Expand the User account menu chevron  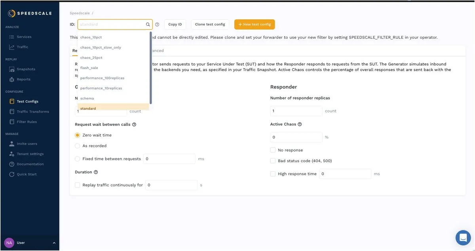(x=54, y=243)
